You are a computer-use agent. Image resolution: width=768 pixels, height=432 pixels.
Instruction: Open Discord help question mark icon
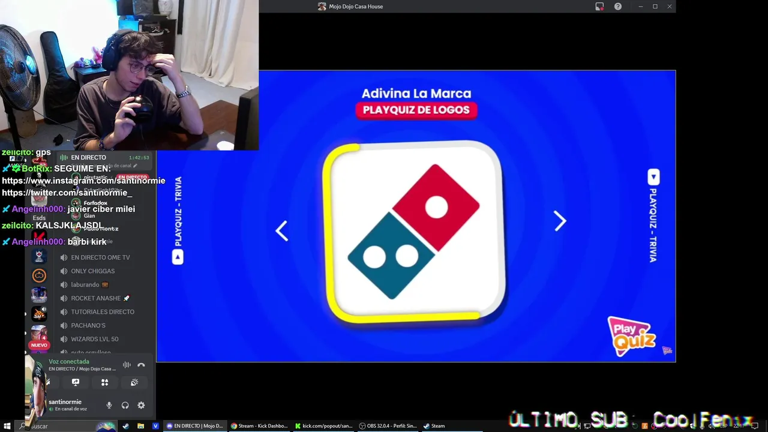coord(618,7)
